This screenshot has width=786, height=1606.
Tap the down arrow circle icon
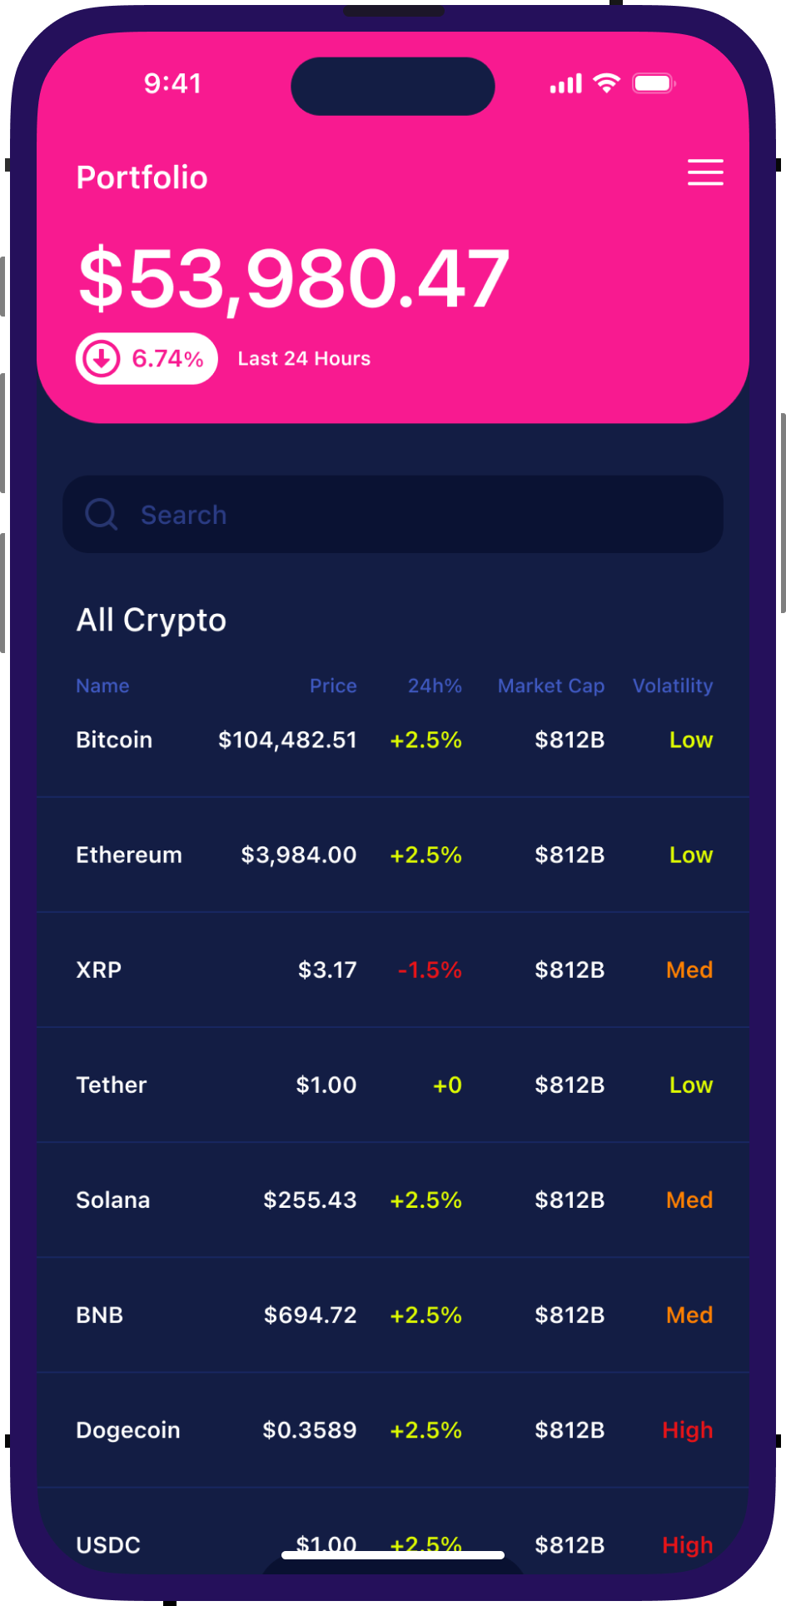102,359
